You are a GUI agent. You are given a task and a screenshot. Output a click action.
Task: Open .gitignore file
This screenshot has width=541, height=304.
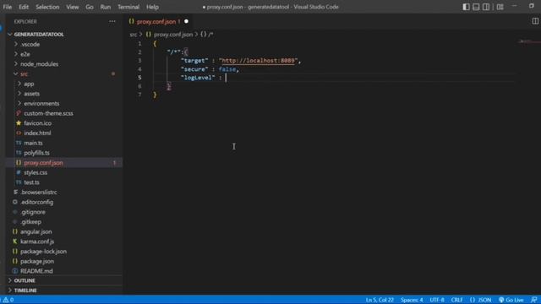tap(33, 212)
